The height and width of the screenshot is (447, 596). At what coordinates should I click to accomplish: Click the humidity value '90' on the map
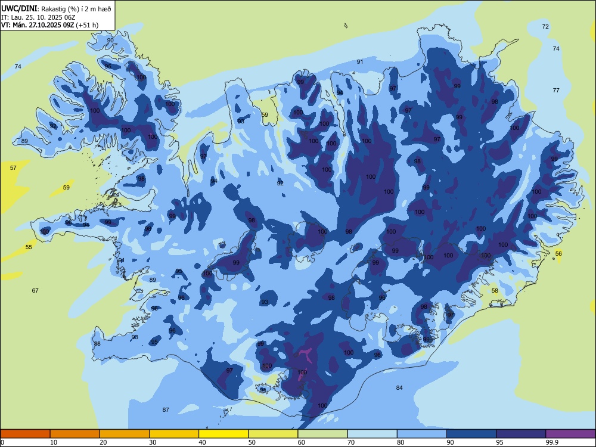(110, 41)
